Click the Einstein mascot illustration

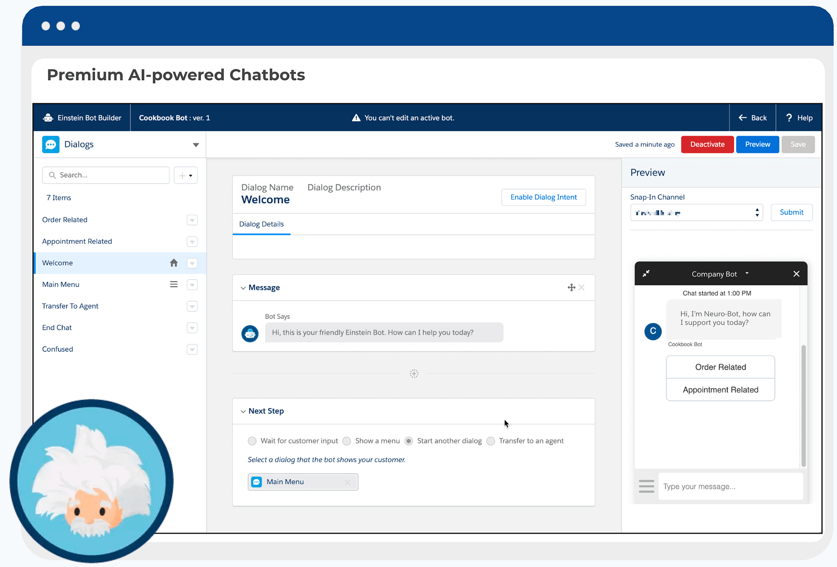click(x=92, y=481)
